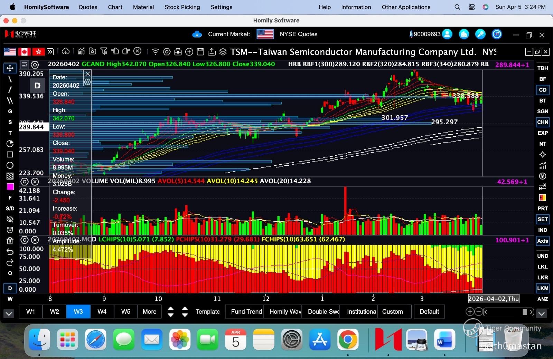Open the More workspaces dropdown

click(150, 311)
